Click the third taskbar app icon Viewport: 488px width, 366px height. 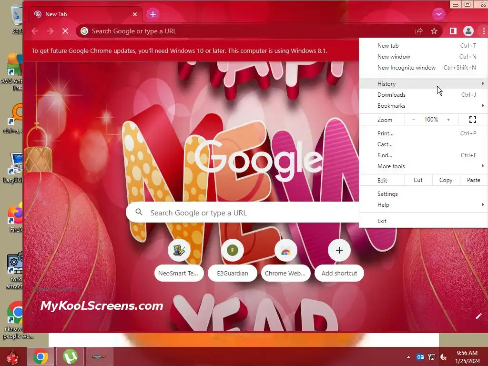coord(100,356)
